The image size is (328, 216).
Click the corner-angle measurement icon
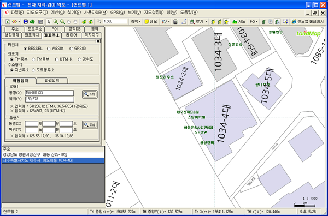[184, 21]
